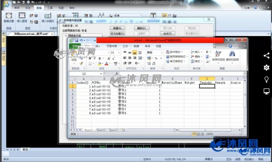Click the increase indent icon
The width and height of the screenshot is (272, 162).
click(130, 63)
